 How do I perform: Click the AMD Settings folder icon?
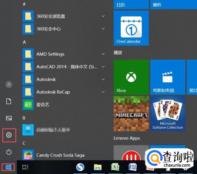coord(28,54)
